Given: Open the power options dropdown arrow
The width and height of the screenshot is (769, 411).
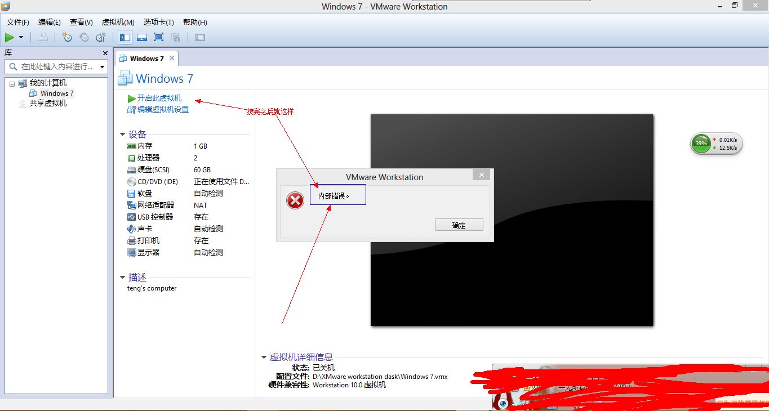Looking at the screenshot, I should [x=21, y=37].
